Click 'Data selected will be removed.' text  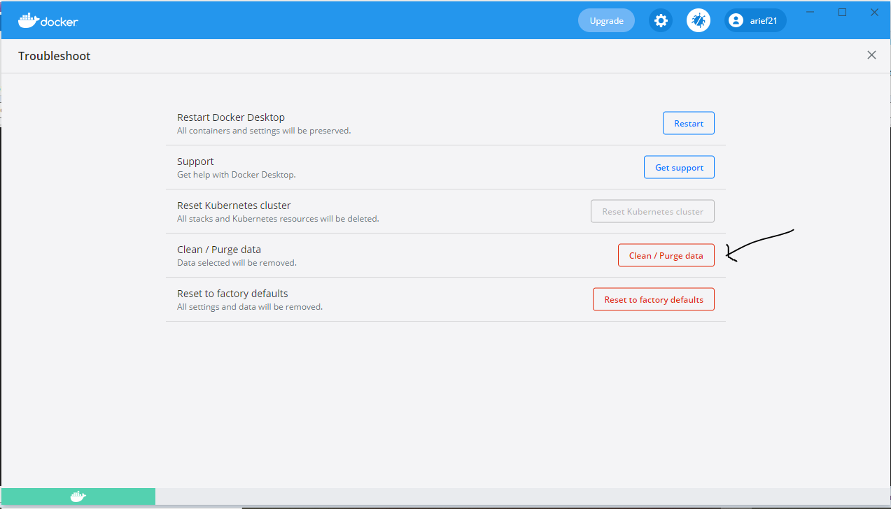pos(237,263)
